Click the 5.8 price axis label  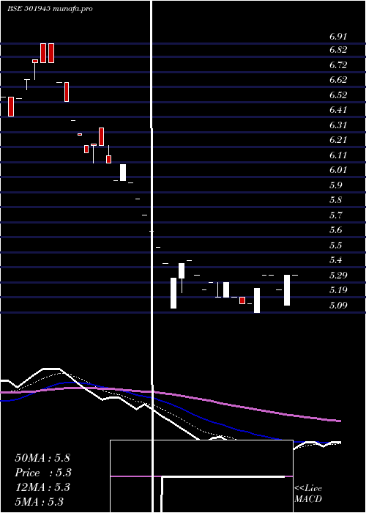(x=335, y=200)
